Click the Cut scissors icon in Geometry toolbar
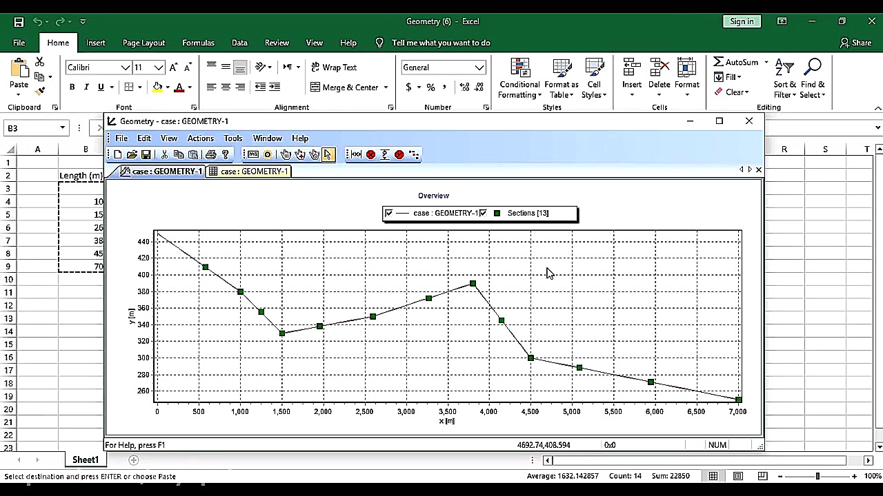The image size is (883, 496). click(164, 155)
